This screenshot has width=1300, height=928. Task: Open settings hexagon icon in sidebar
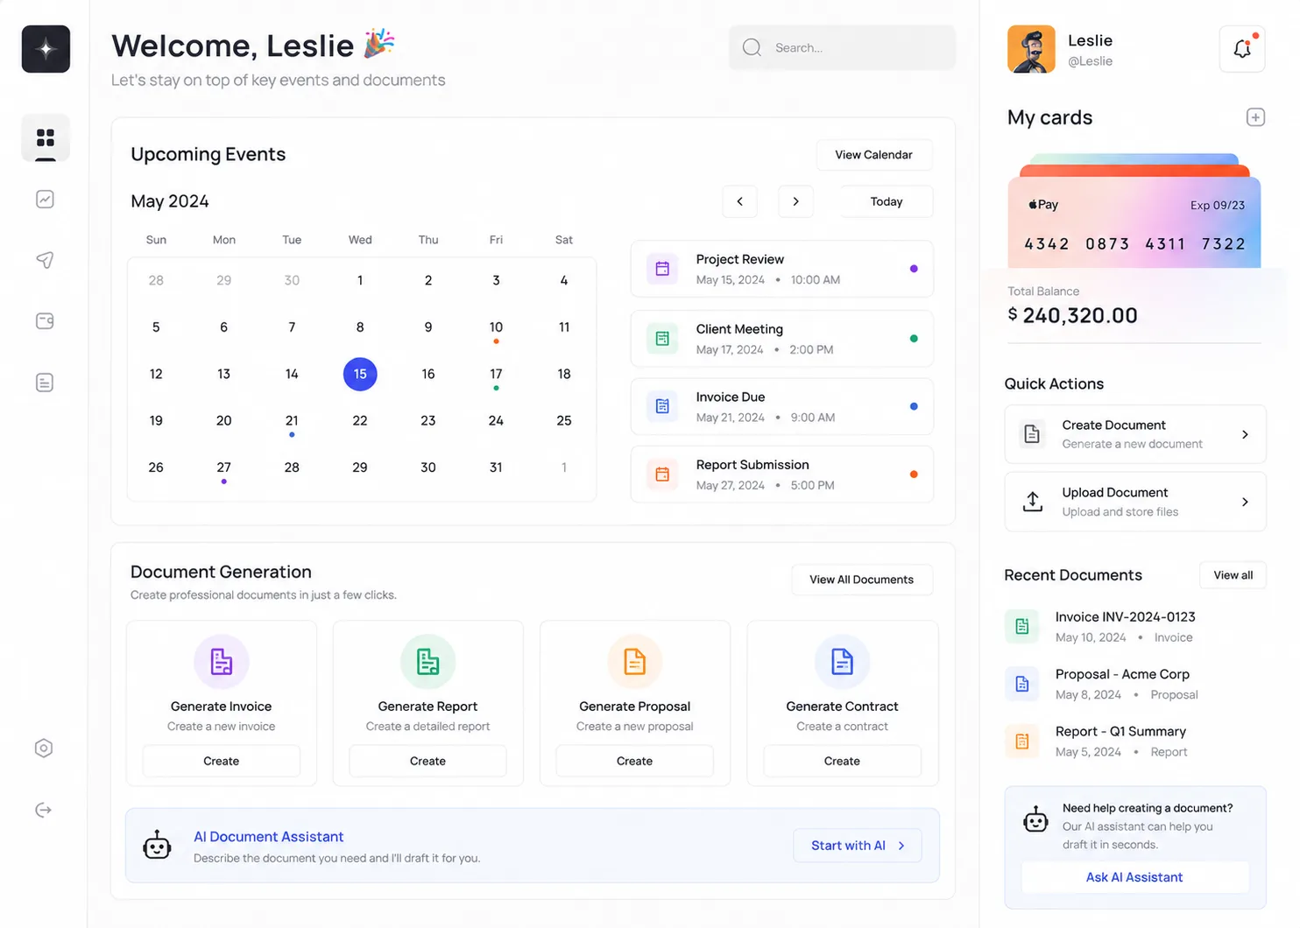(x=44, y=749)
